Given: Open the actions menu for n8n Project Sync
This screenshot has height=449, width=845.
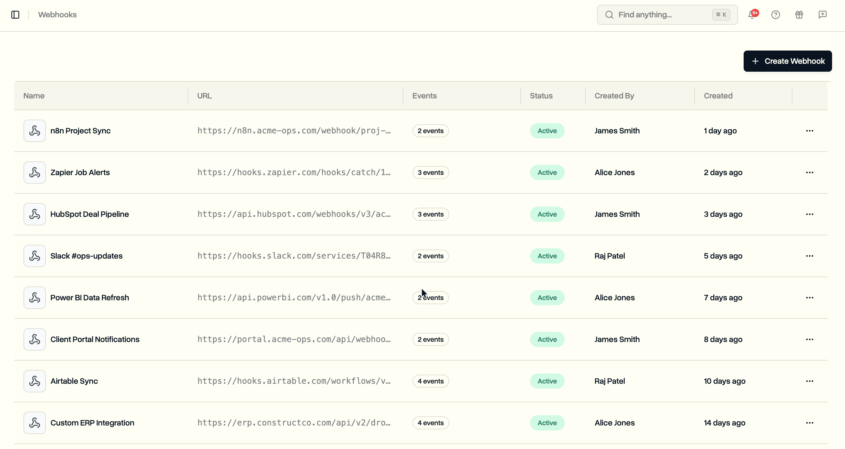Looking at the screenshot, I should (809, 130).
